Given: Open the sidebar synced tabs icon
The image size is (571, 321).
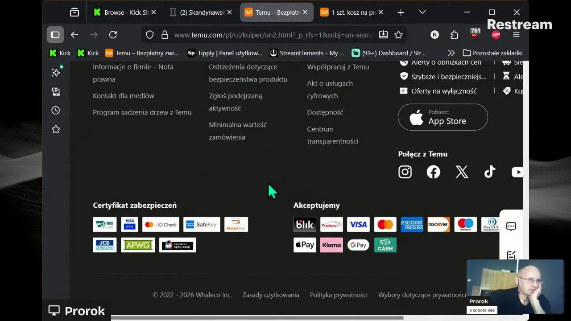Looking at the screenshot, I should click(x=56, y=91).
